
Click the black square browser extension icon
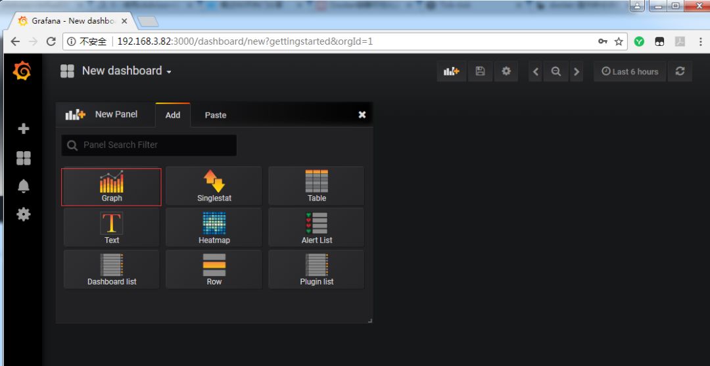point(659,41)
